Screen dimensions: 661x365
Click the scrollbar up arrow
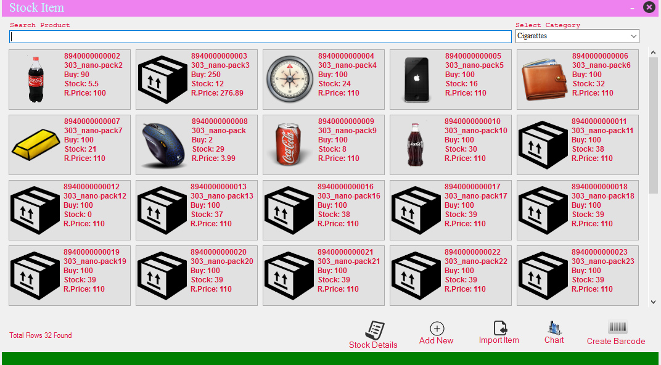(654, 52)
